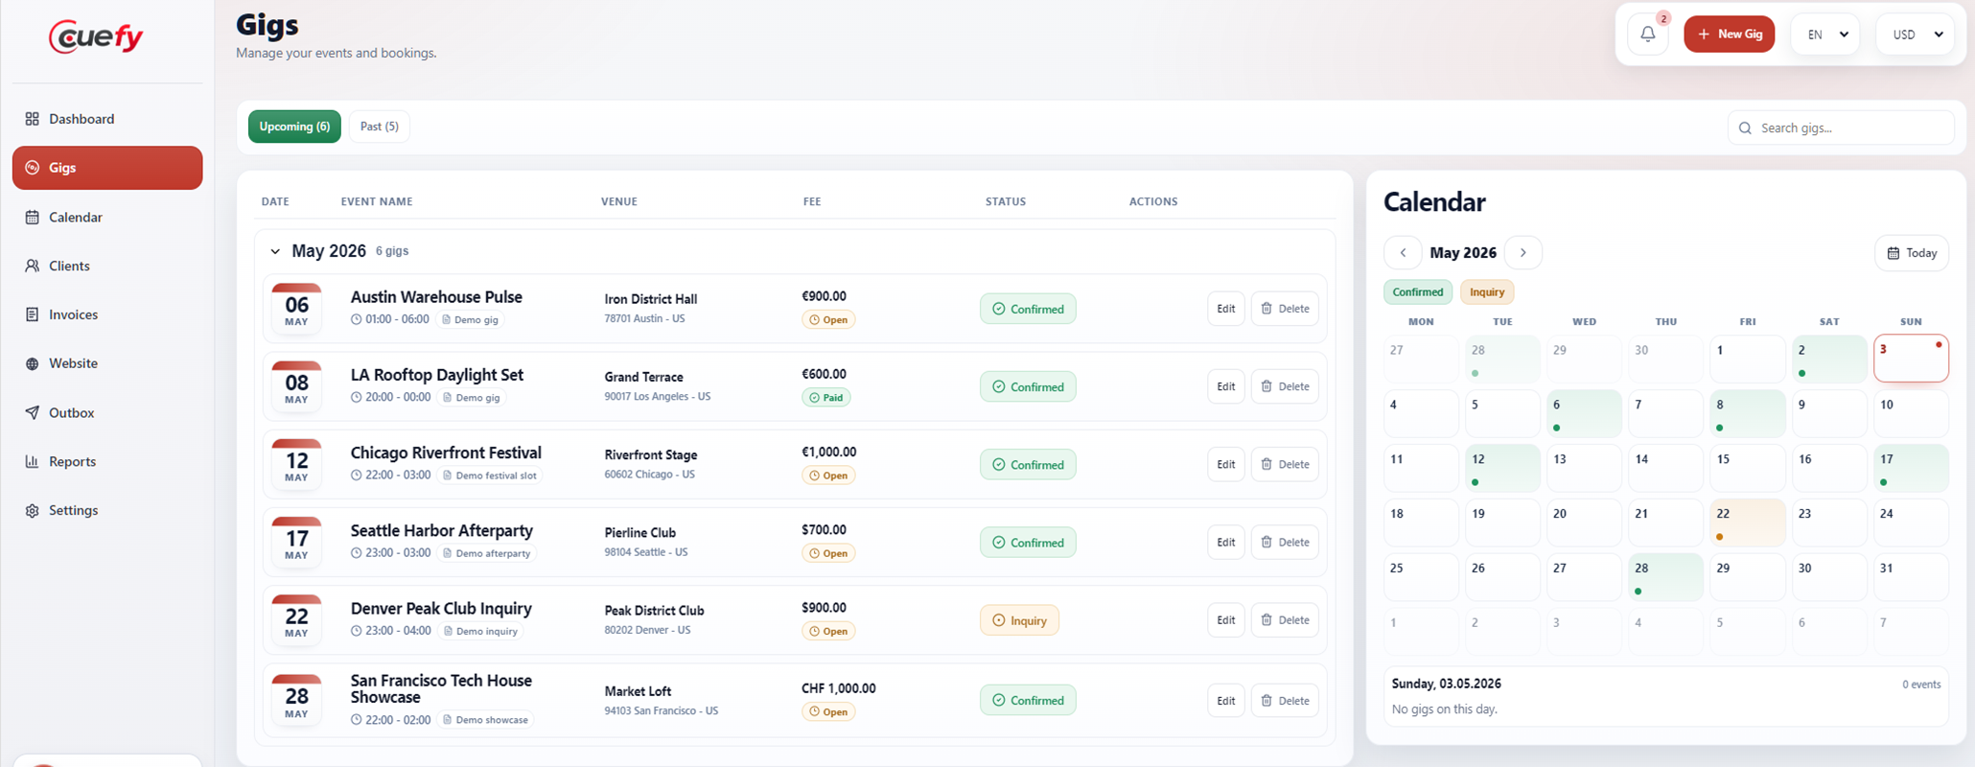Click the Clients people icon
Screen dimensions: 1975x767
point(33,266)
